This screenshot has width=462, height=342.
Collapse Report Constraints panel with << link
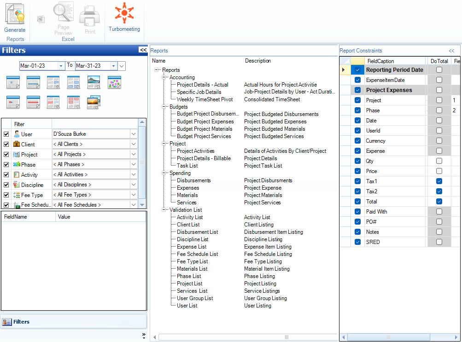pos(452,51)
